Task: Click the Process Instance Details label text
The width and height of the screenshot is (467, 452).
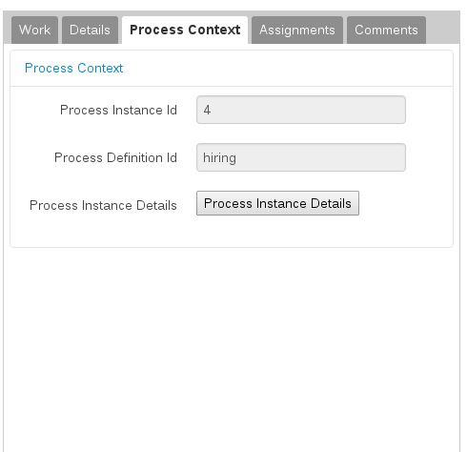Action: (x=103, y=205)
